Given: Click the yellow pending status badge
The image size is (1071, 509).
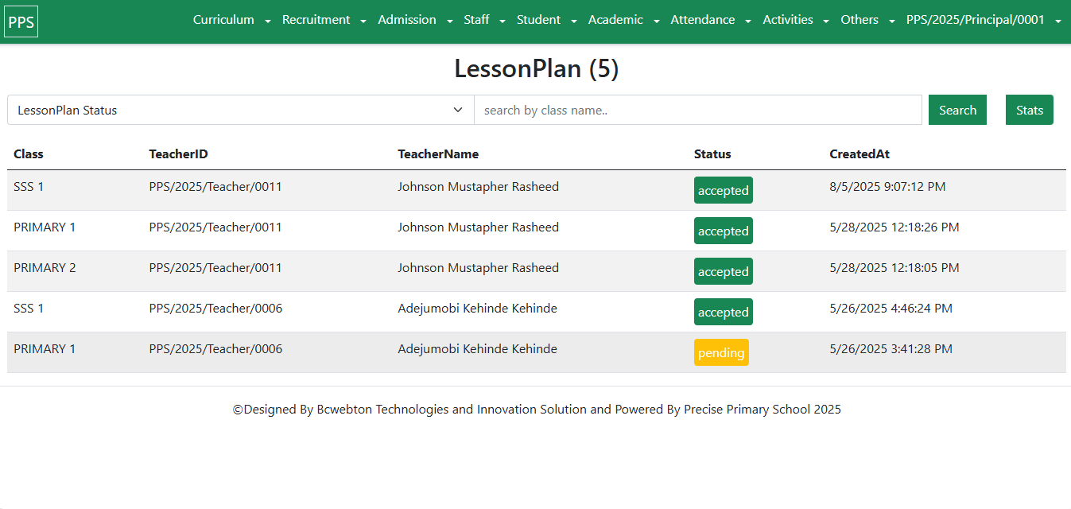Looking at the screenshot, I should point(721,352).
